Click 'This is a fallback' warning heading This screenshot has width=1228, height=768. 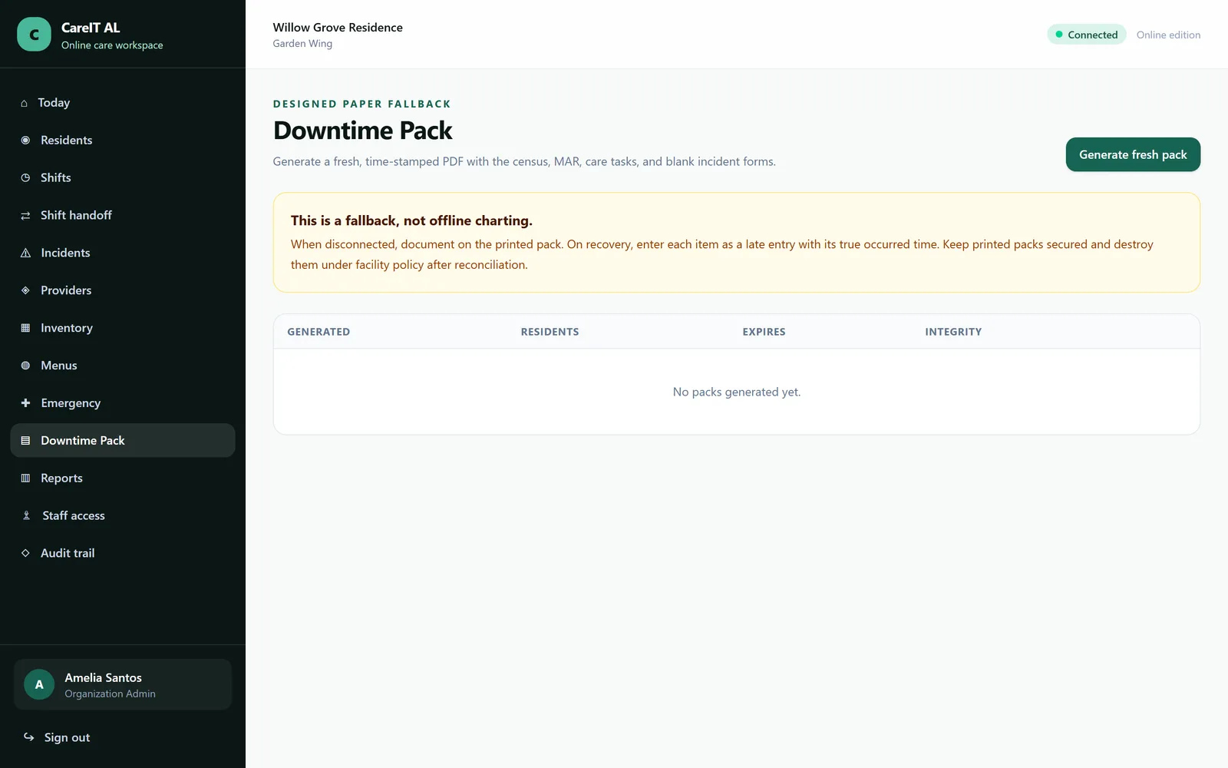(411, 220)
